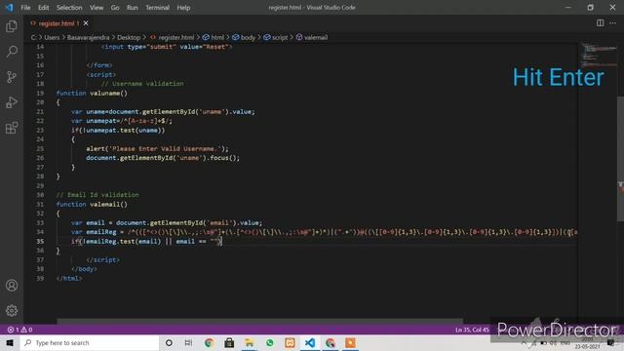Click the alert Please Enter Valid Username line
This screenshot has width=624, height=351.
158,149
